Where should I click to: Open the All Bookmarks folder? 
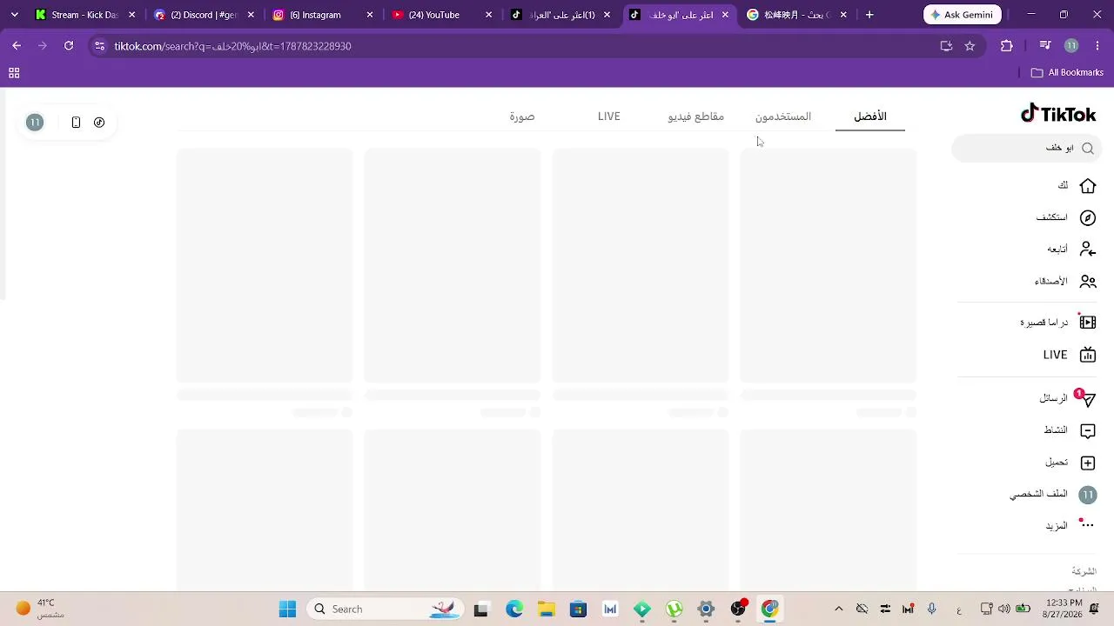pyautogui.click(x=1067, y=73)
